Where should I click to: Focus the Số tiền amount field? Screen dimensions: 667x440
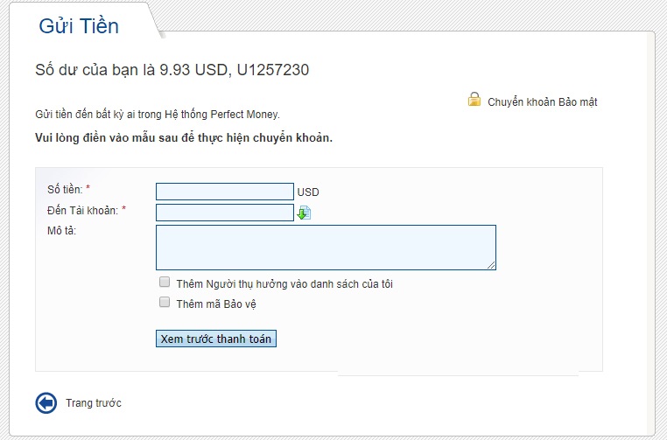224,192
